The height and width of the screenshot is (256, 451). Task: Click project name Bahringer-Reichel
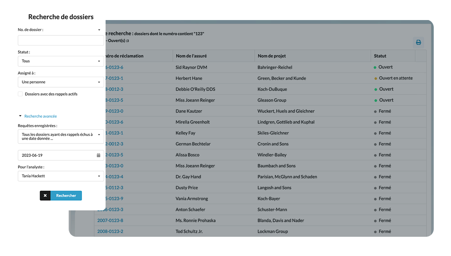click(x=275, y=68)
